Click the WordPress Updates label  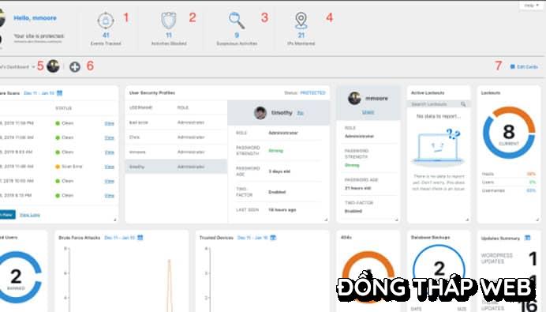coord(497,258)
